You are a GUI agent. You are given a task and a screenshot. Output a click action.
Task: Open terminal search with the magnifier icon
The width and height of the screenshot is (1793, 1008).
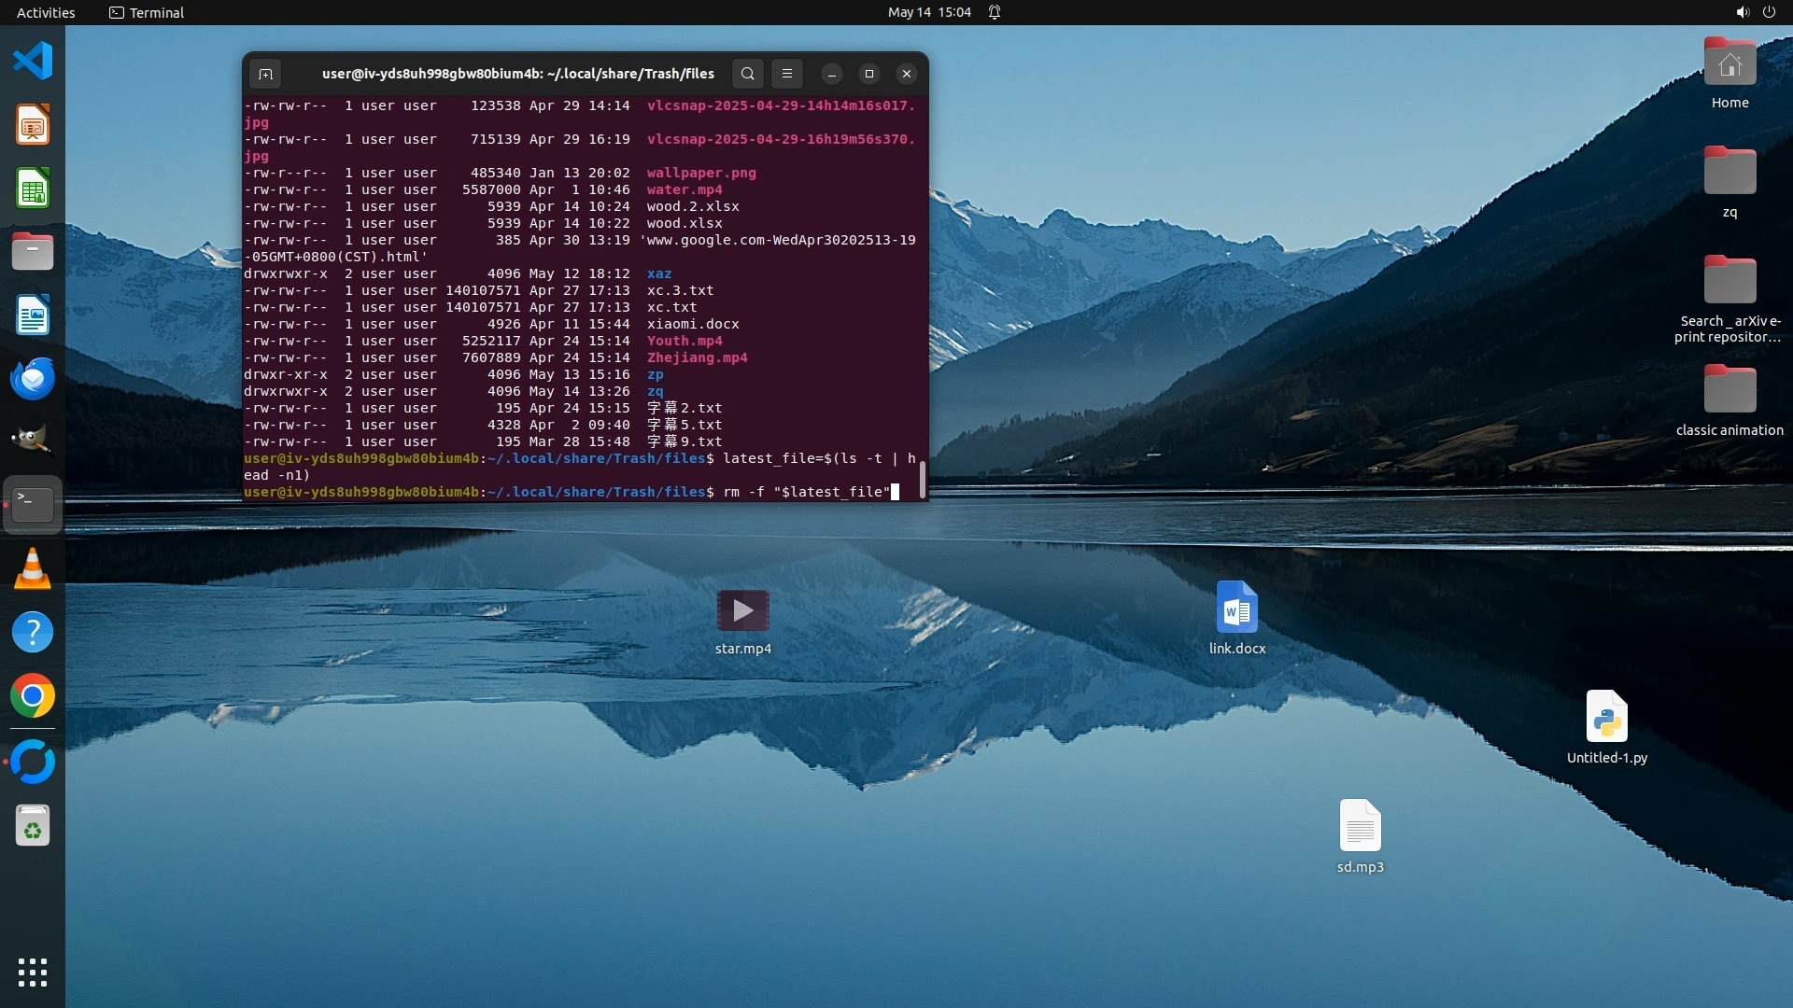tap(748, 74)
